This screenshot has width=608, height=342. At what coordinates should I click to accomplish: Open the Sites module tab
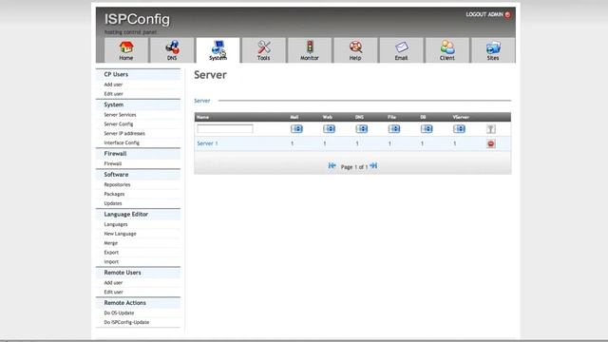(x=493, y=50)
